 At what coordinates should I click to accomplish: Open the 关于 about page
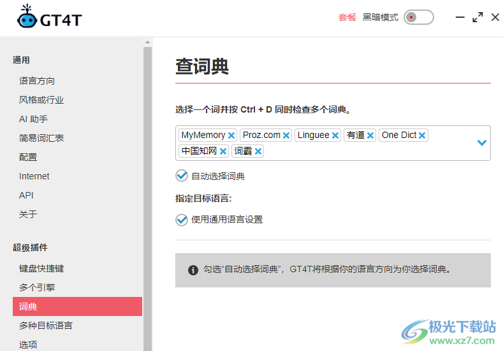coord(28,214)
